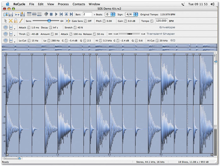Select the top-band view layout icon
This screenshot has width=220, height=166.
click(x=29, y=14)
